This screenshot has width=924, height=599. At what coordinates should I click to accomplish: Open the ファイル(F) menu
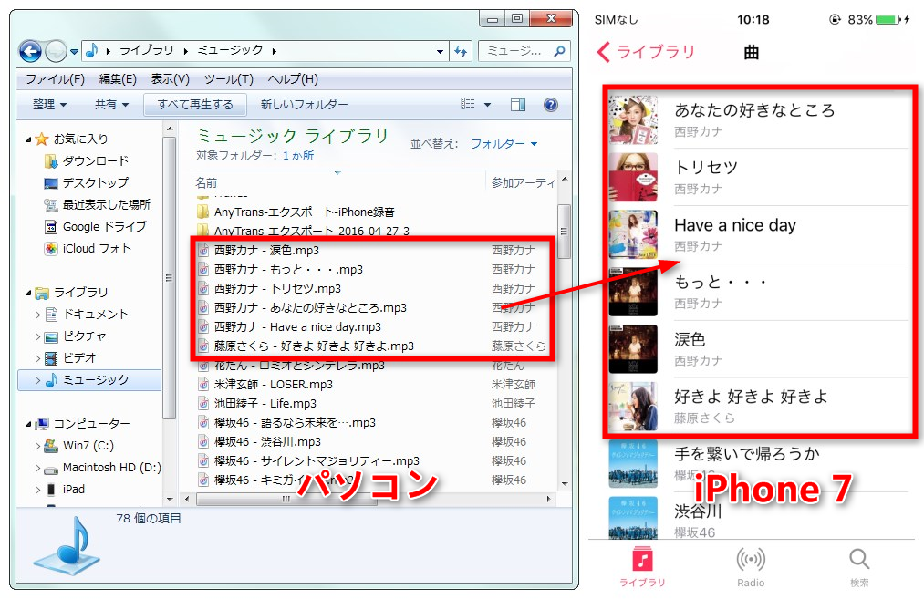coord(56,79)
